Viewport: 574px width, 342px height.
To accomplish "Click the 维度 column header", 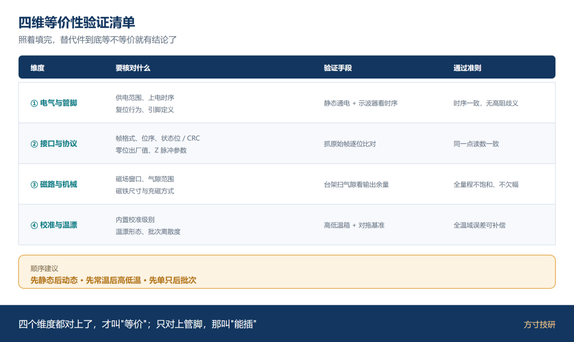I will point(37,68).
